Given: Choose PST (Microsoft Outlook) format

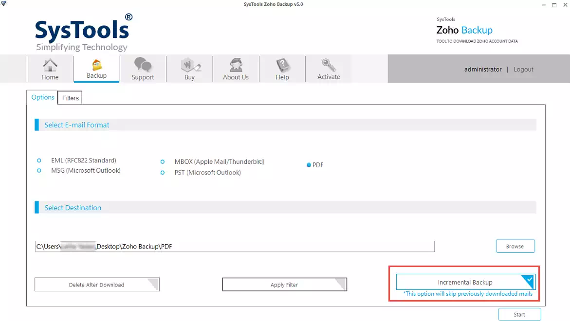Looking at the screenshot, I should 163,173.
